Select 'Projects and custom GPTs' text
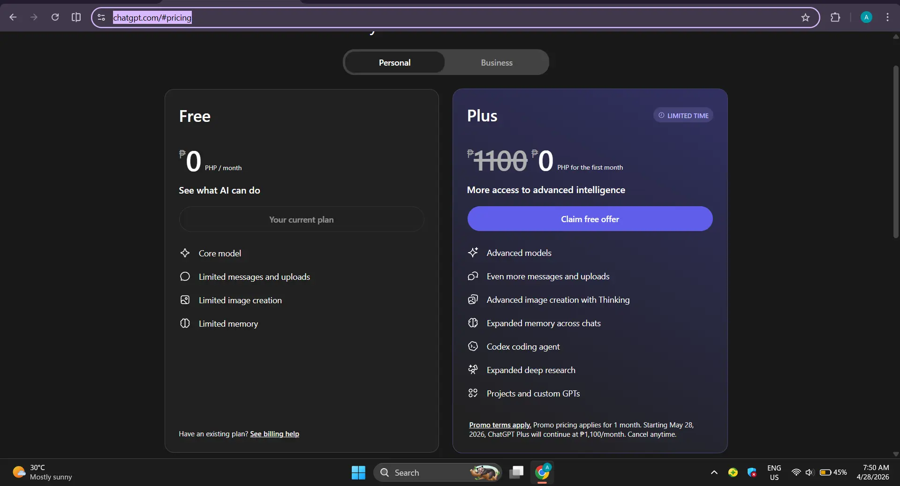This screenshot has width=900, height=486. pyautogui.click(x=533, y=394)
